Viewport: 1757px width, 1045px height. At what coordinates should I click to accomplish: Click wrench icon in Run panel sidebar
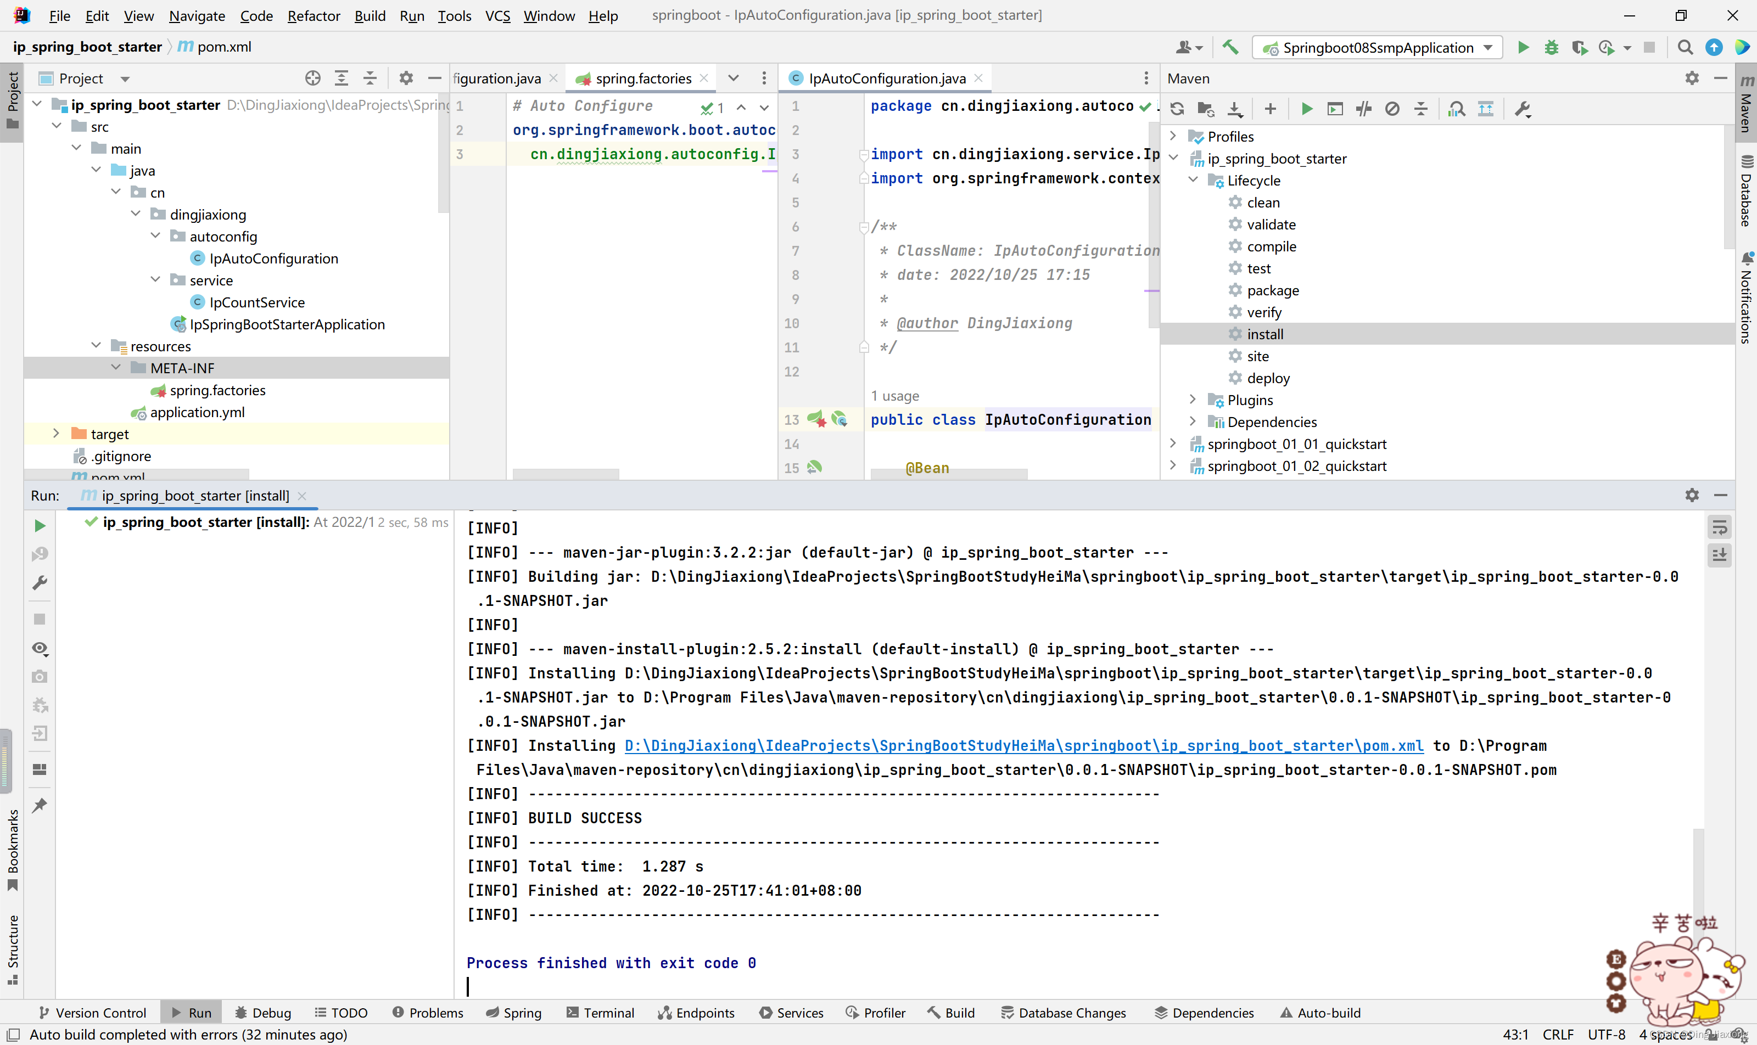(x=40, y=583)
